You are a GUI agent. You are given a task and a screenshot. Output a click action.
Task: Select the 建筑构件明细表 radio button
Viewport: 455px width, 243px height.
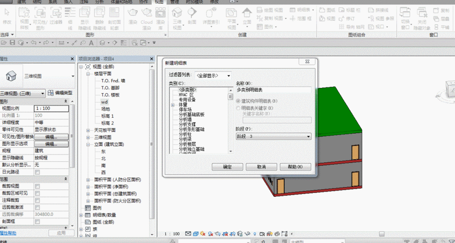point(238,101)
